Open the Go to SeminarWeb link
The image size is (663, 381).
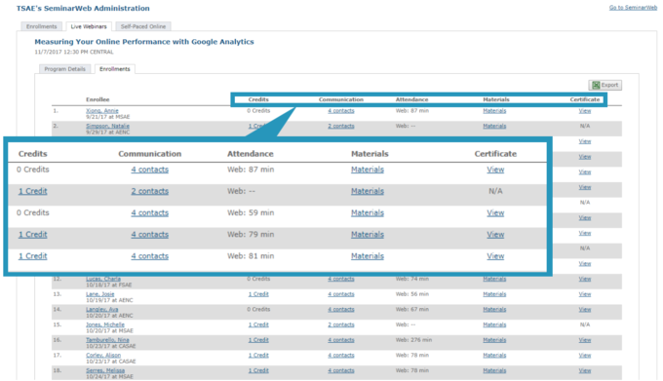633,8
